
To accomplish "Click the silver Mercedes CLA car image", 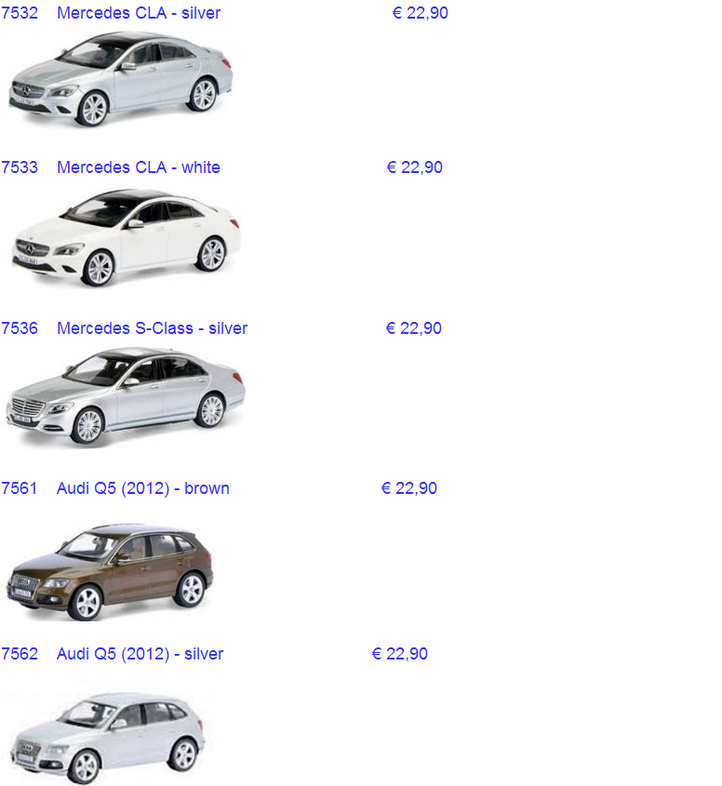I will pyautogui.click(x=121, y=80).
